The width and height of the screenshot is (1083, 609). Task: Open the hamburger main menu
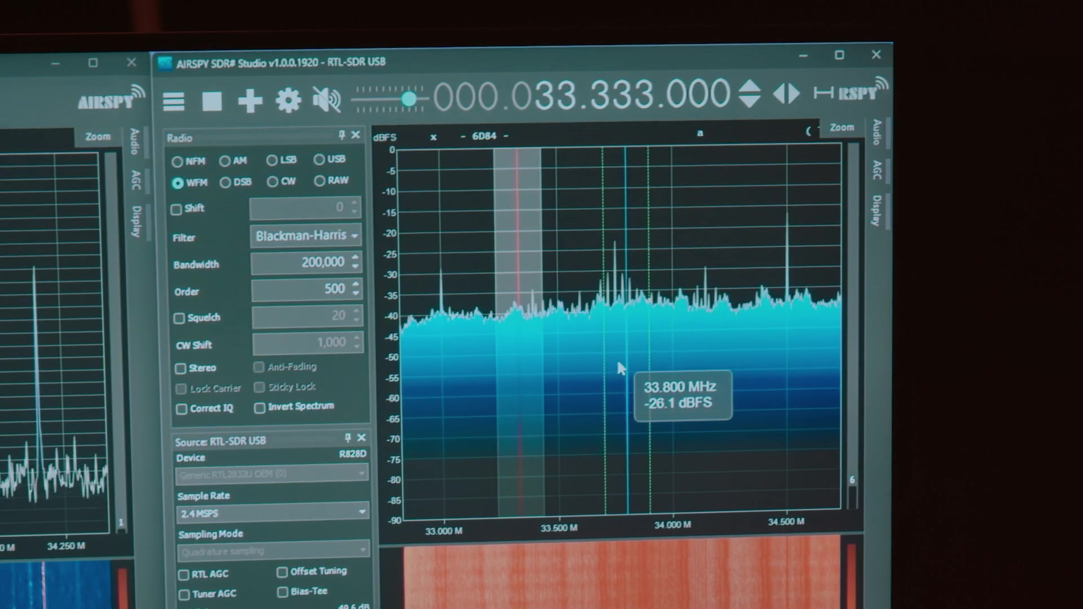(x=174, y=101)
